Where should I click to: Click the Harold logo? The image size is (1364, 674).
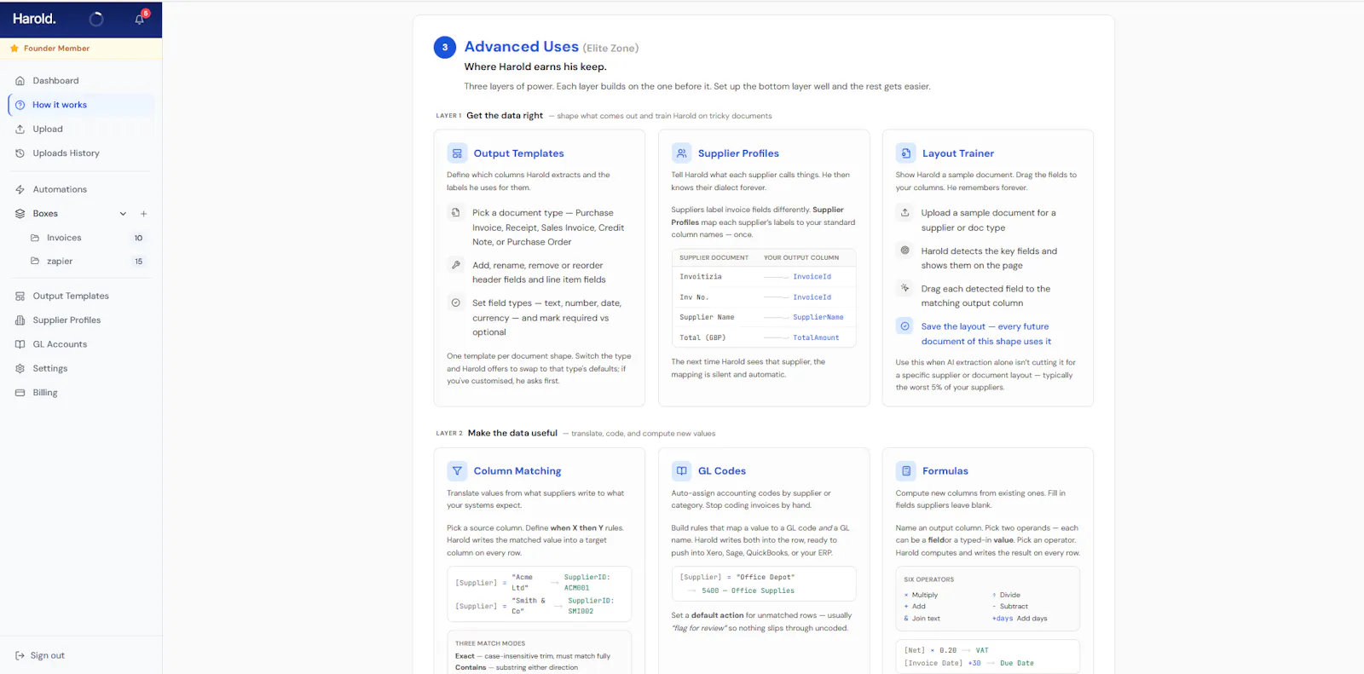click(x=34, y=19)
